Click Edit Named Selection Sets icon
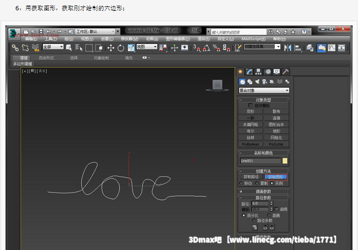 (x=238, y=48)
